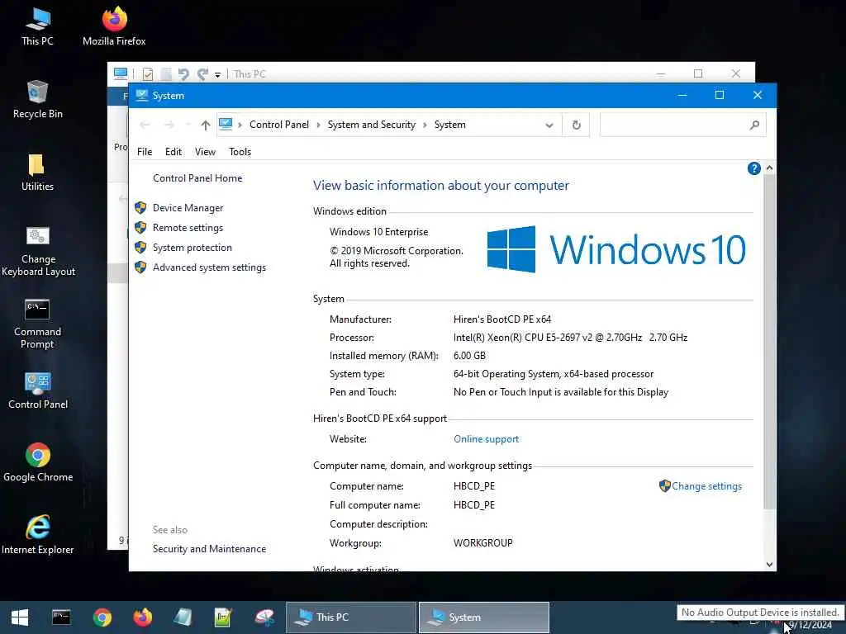Image resolution: width=846 pixels, height=634 pixels.
Task: Click the help question mark icon
Action: click(x=753, y=168)
